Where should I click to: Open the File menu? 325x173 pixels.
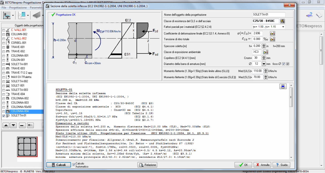click(x=4, y=8)
